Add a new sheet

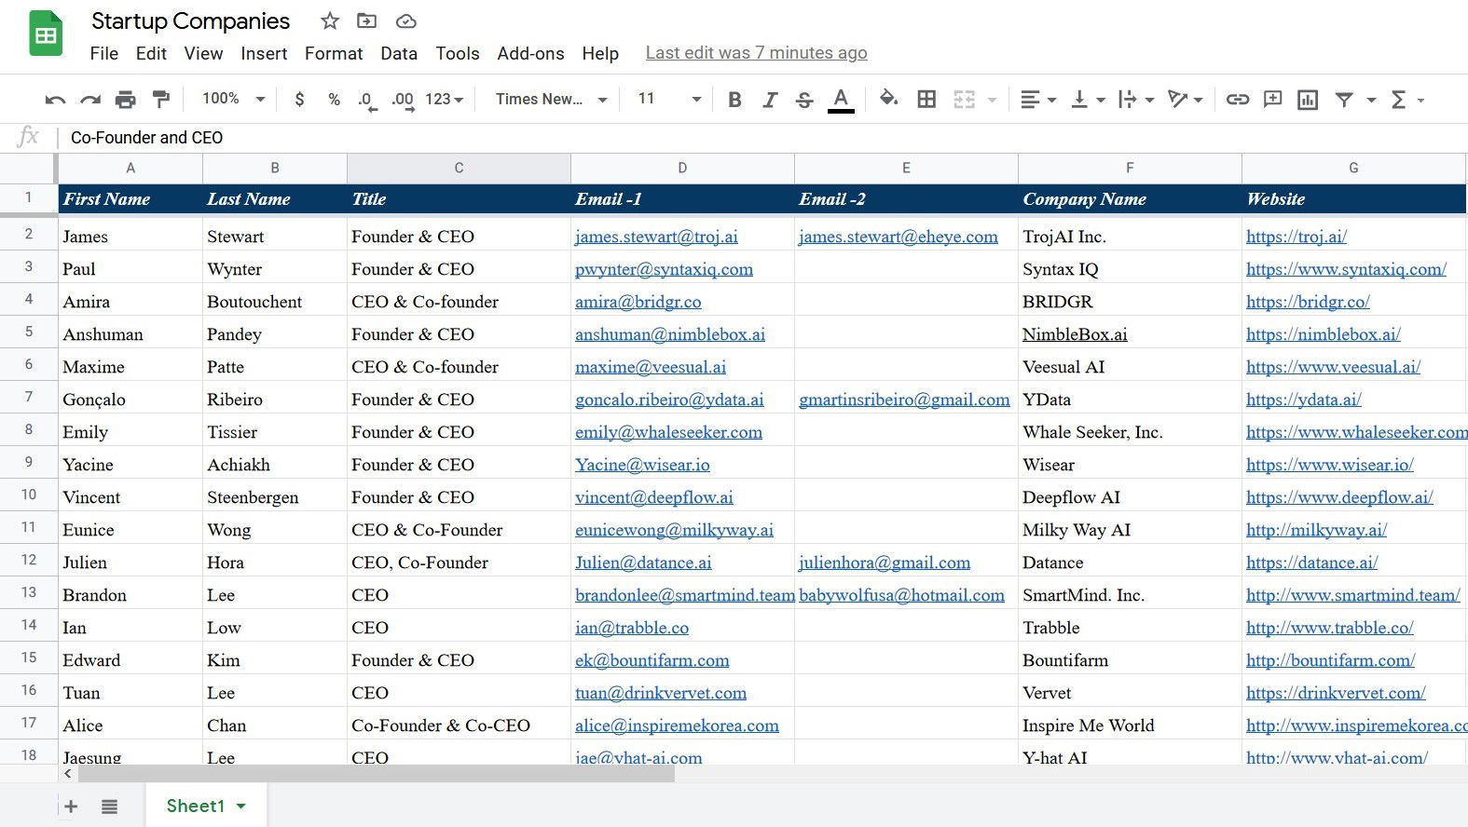point(71,807)
